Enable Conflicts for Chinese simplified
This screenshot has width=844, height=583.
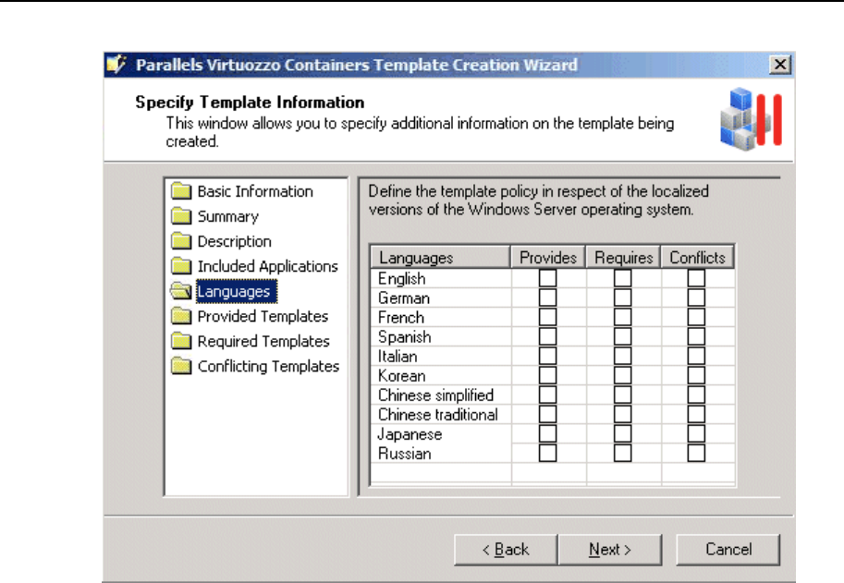(x=696, y=395)
